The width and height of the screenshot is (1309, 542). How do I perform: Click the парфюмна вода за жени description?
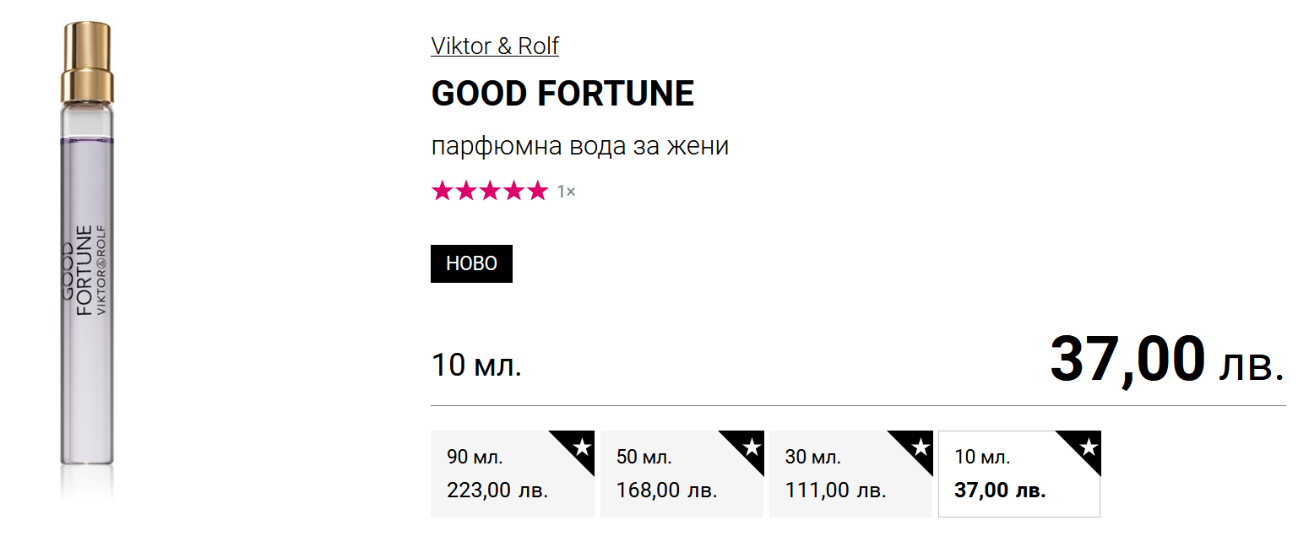pyautogui.click(x=579, y=146)
